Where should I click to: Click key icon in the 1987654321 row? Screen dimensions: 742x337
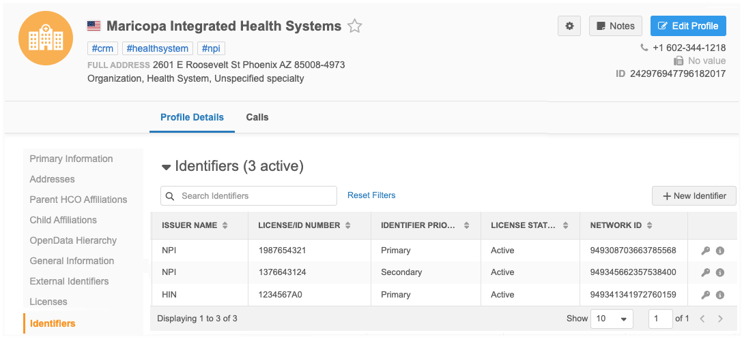click(x=705, y=251)
